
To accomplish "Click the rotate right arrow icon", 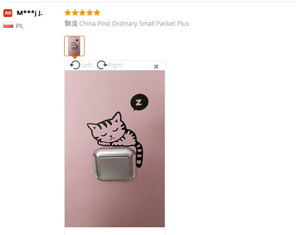I will click(x=102, y=65).
